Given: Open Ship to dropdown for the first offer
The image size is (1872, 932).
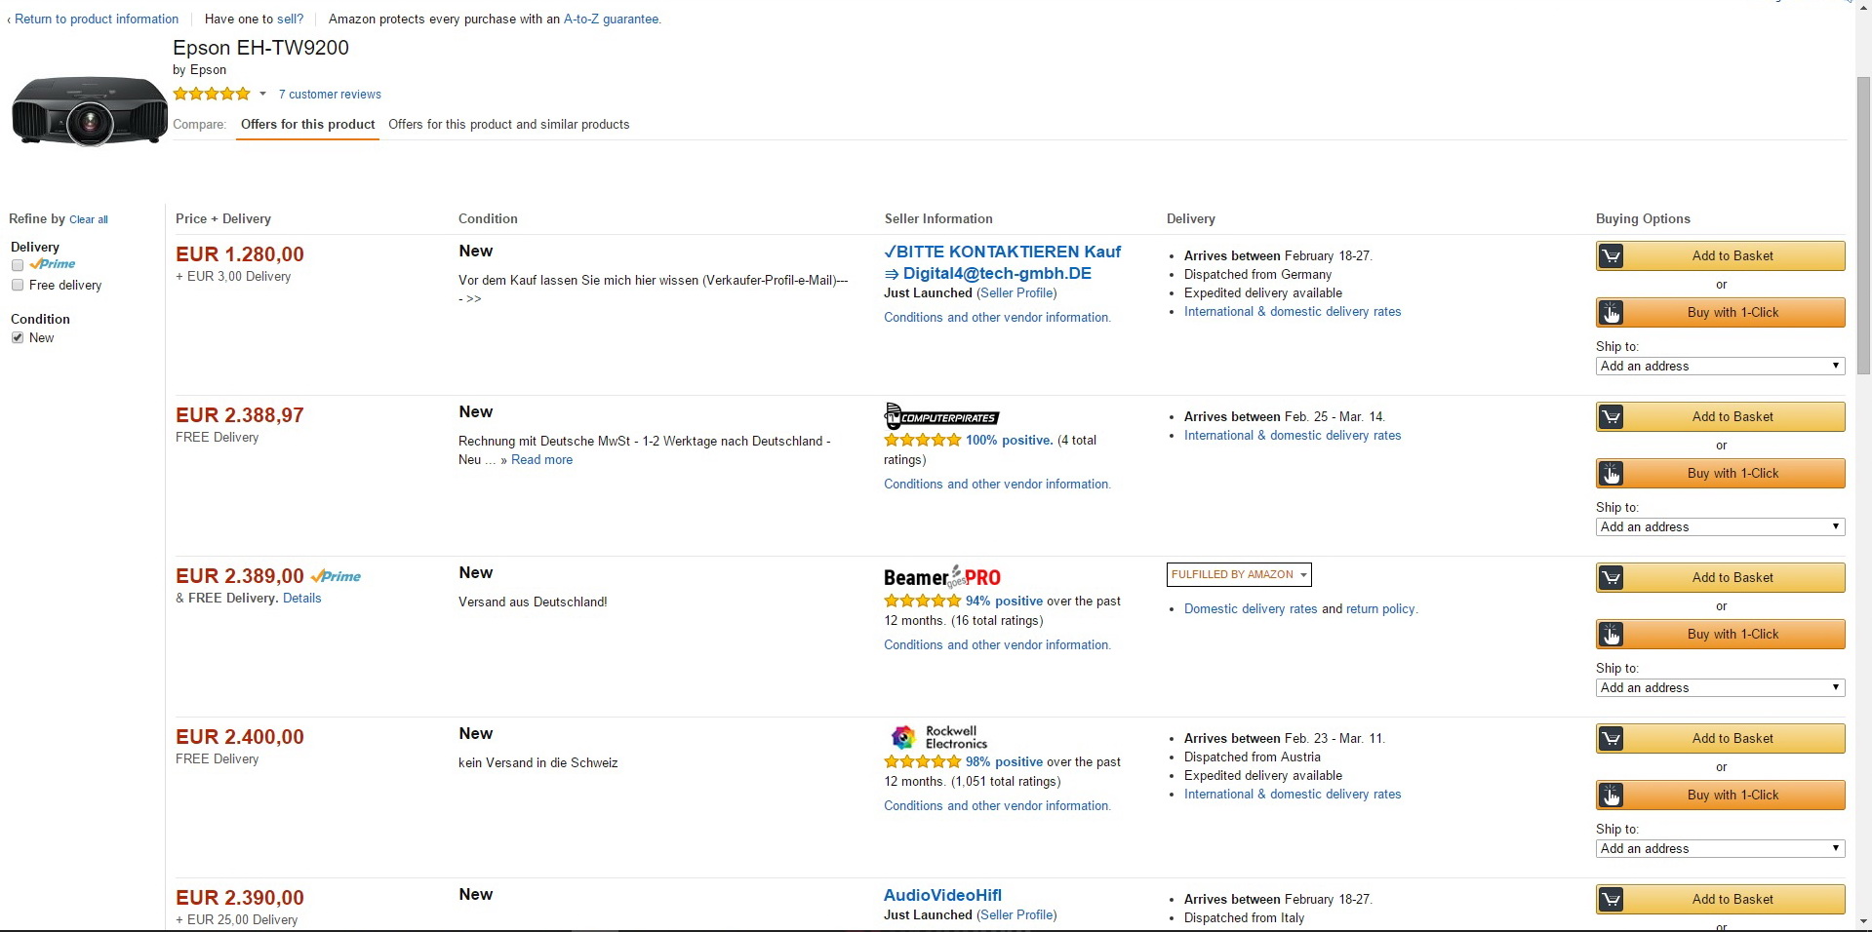Looking at the screenshot, I should coord(1720,367).
